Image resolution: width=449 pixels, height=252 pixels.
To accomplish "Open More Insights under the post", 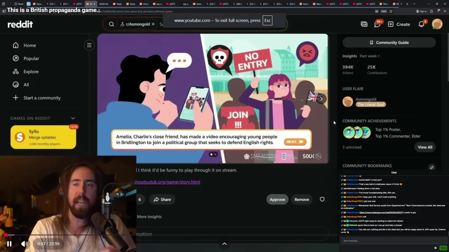I will pos(149,217).
